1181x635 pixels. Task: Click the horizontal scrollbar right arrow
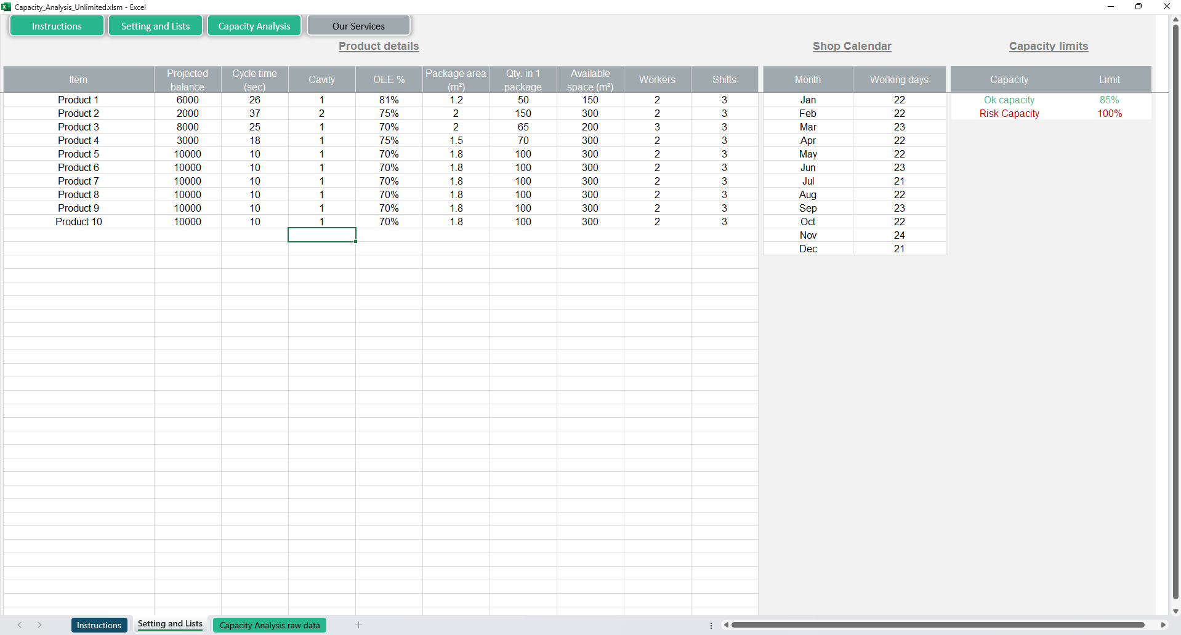tap(1163, 625)
